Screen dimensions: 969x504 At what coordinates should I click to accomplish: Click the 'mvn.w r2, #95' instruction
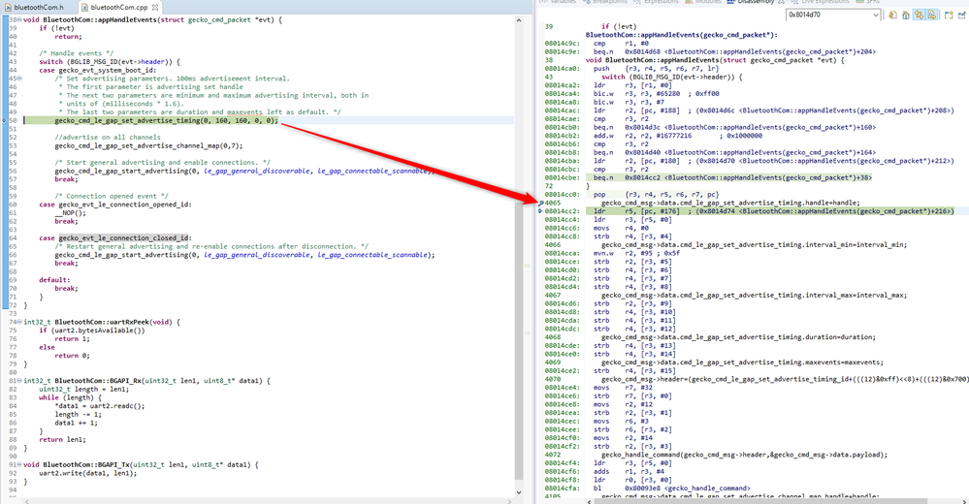point(636,253)
